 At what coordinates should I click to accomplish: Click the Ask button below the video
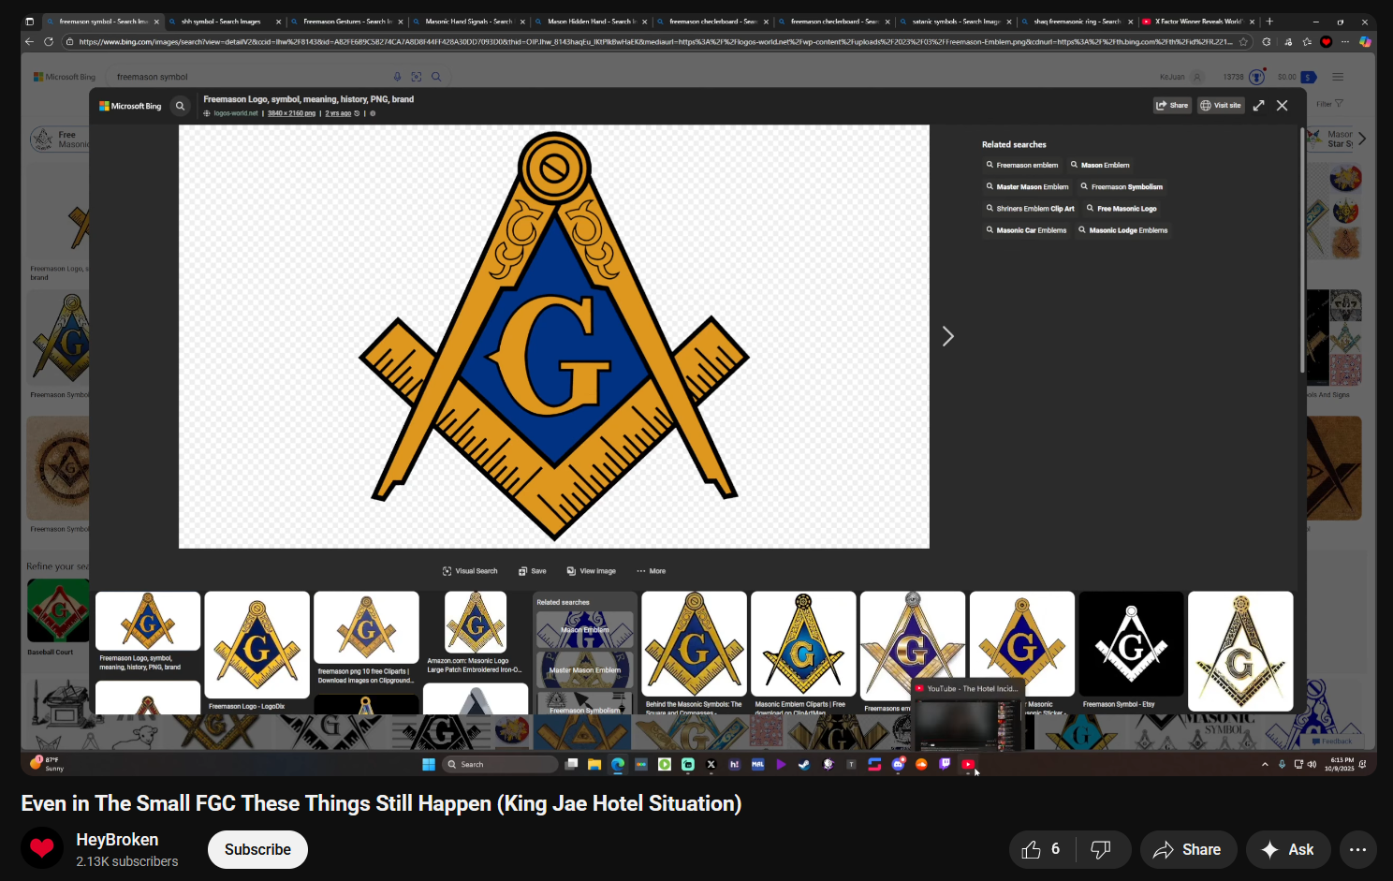pyautogui.click(x=1288, y=849)
